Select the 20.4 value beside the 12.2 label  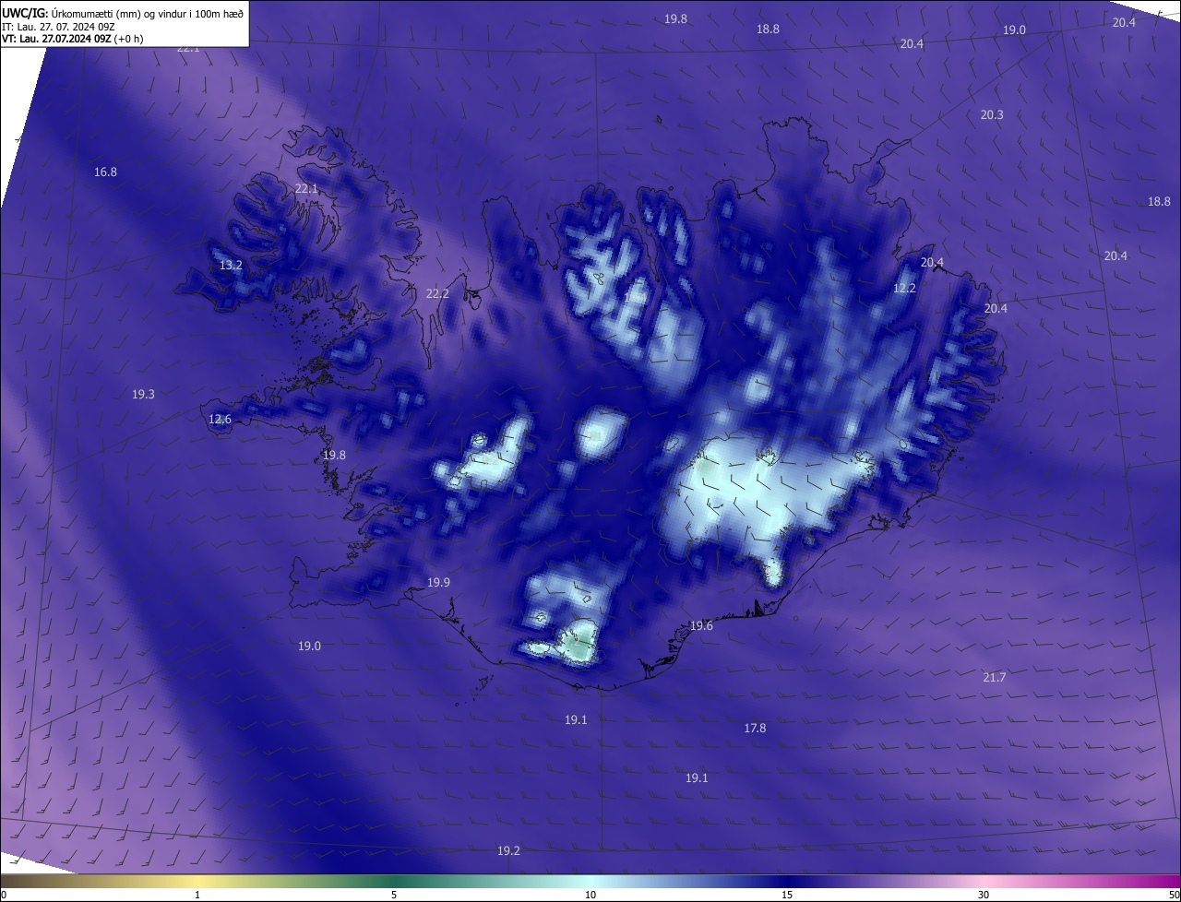[x=932, y=263]
